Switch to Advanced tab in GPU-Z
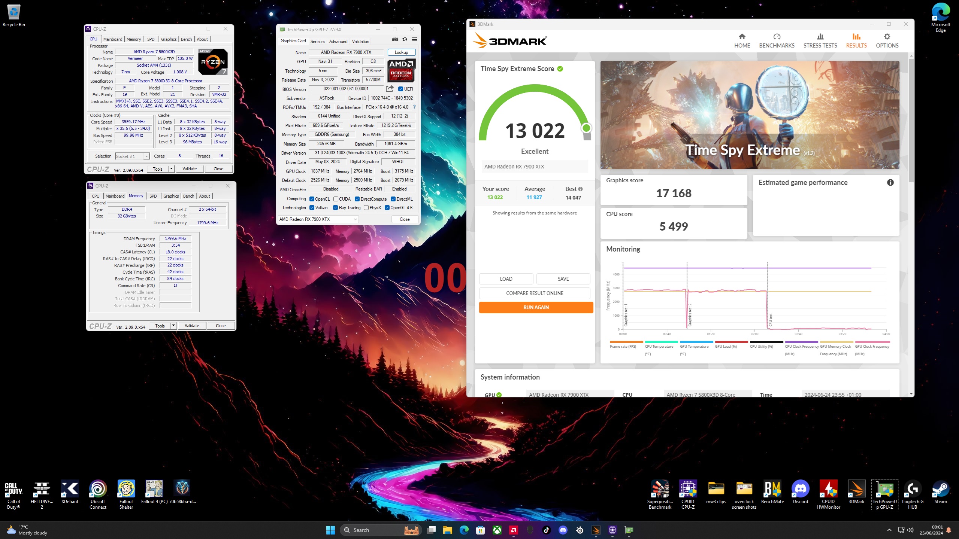 (338, 42)
